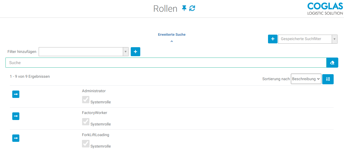Screen dimensions: 344x150
Task: Toggle sort direction icon button
Action: (328, 79)
